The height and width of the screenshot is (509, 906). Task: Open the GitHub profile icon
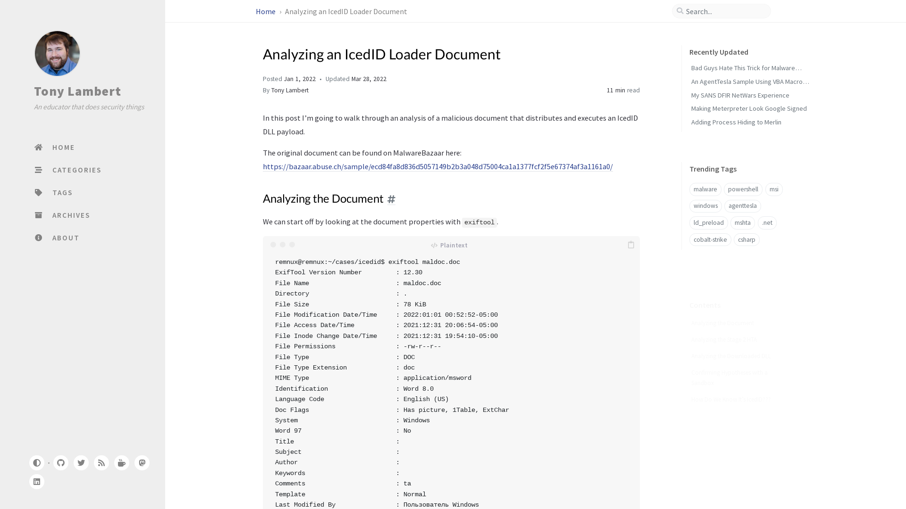click(61, 463)
